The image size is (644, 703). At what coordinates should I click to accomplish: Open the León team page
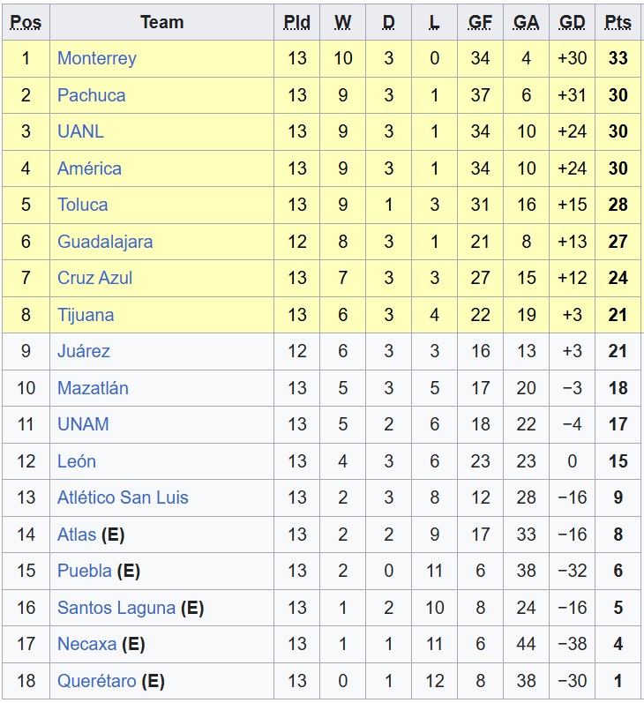click(77, 461)
